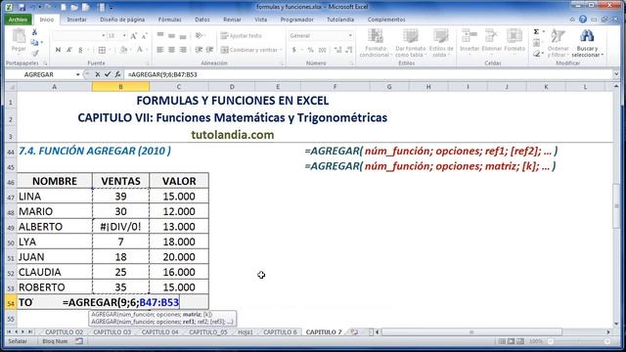The height and width of the screenshot is (352, 626).
Task: Click the horizontal scrollbar thumb
Action: coord(471,332)
